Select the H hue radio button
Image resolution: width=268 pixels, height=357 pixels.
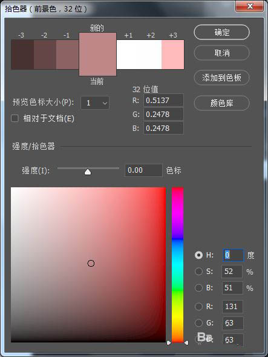coord(198,255)
